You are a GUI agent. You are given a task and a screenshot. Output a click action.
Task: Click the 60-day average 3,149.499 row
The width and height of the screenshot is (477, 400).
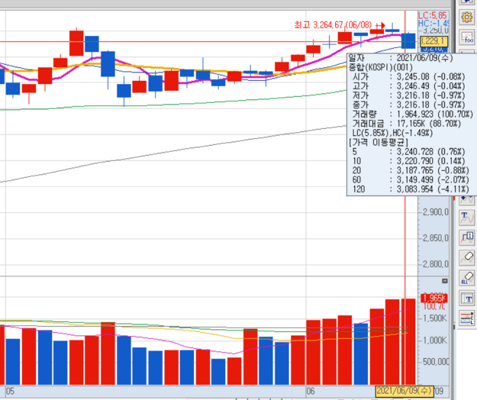click(x=411, y=179)
